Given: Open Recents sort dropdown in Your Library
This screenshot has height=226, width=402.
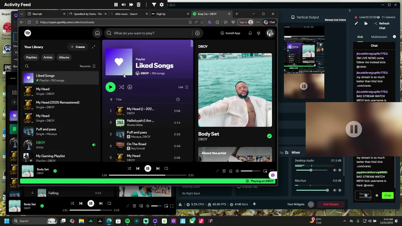Looking at the screenshot, I should (88, 66).
